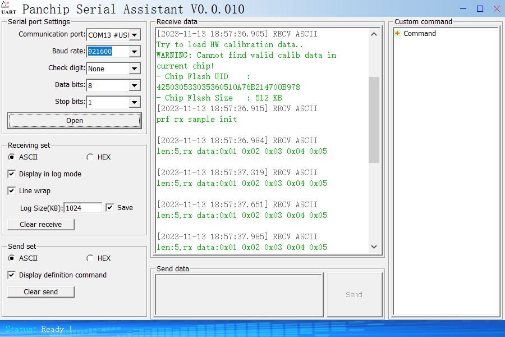The height and width of the screenshot is (337, 505).
Task: Click the plus icon beside Command
Action: (397, 33)
